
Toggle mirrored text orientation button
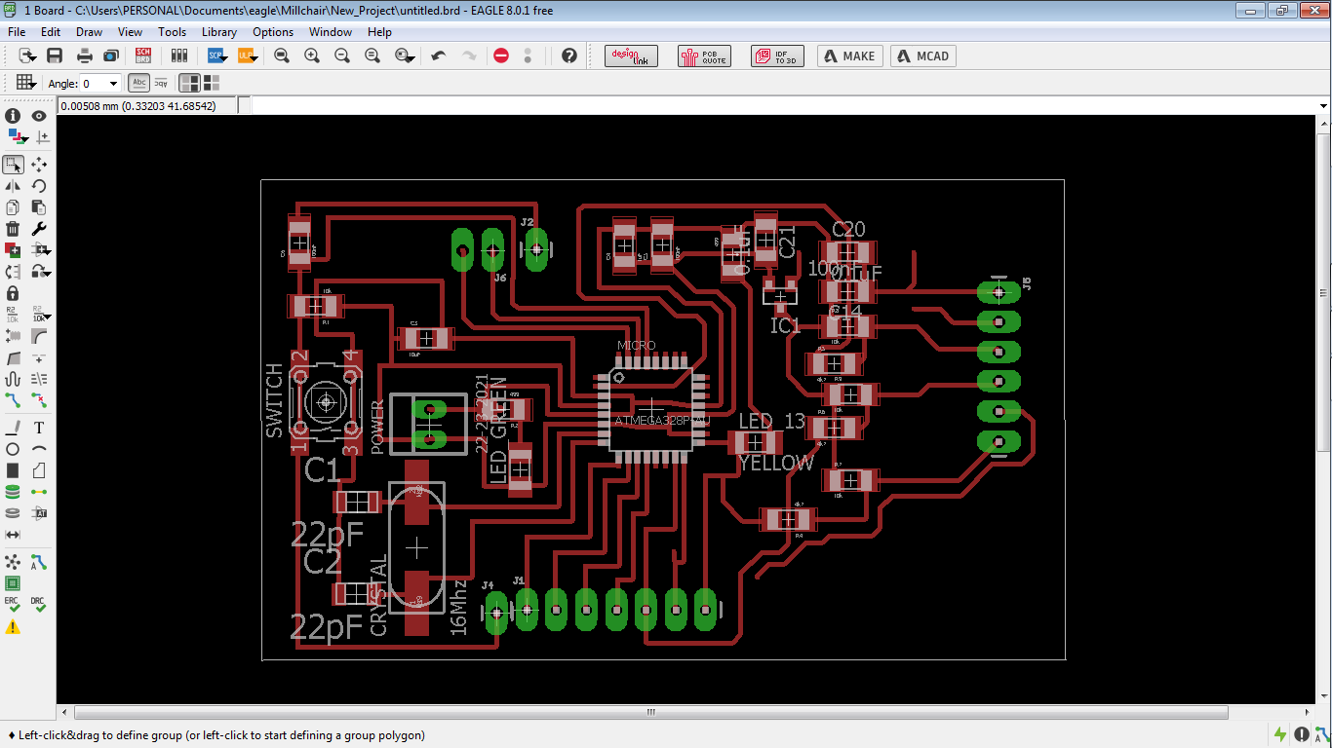(x=161, y=83)
